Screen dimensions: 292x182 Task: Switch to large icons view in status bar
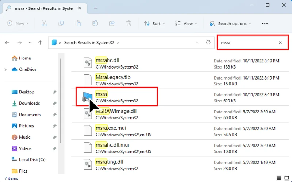[287, 178]
